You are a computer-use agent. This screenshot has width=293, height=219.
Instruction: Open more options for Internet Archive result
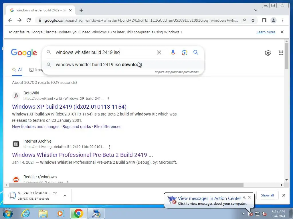coord(110,147)
